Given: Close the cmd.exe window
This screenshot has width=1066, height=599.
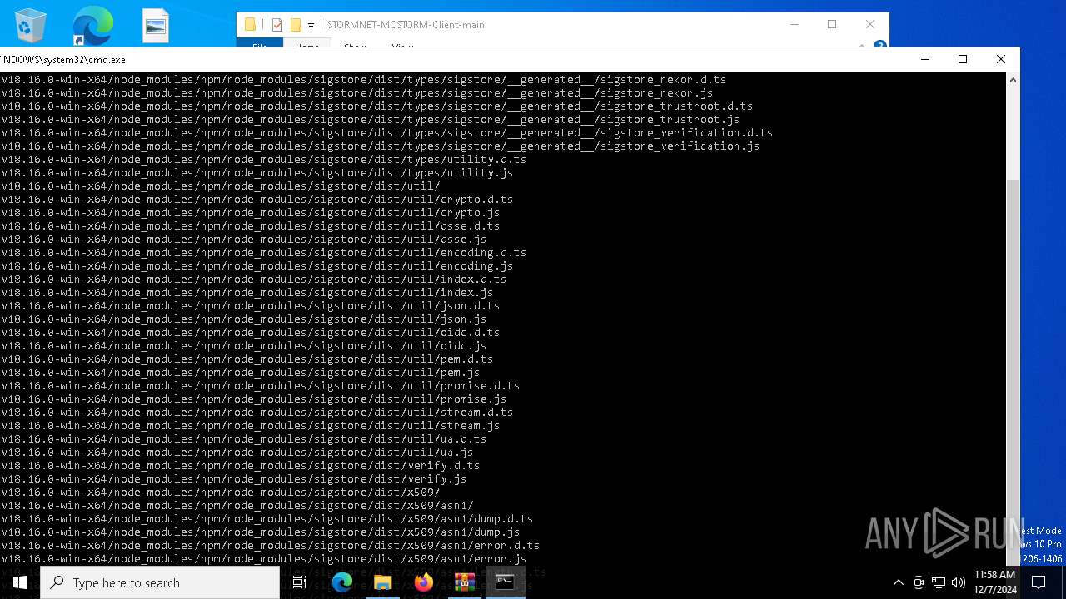Looking at the screenshot, I should (1001, 59).
